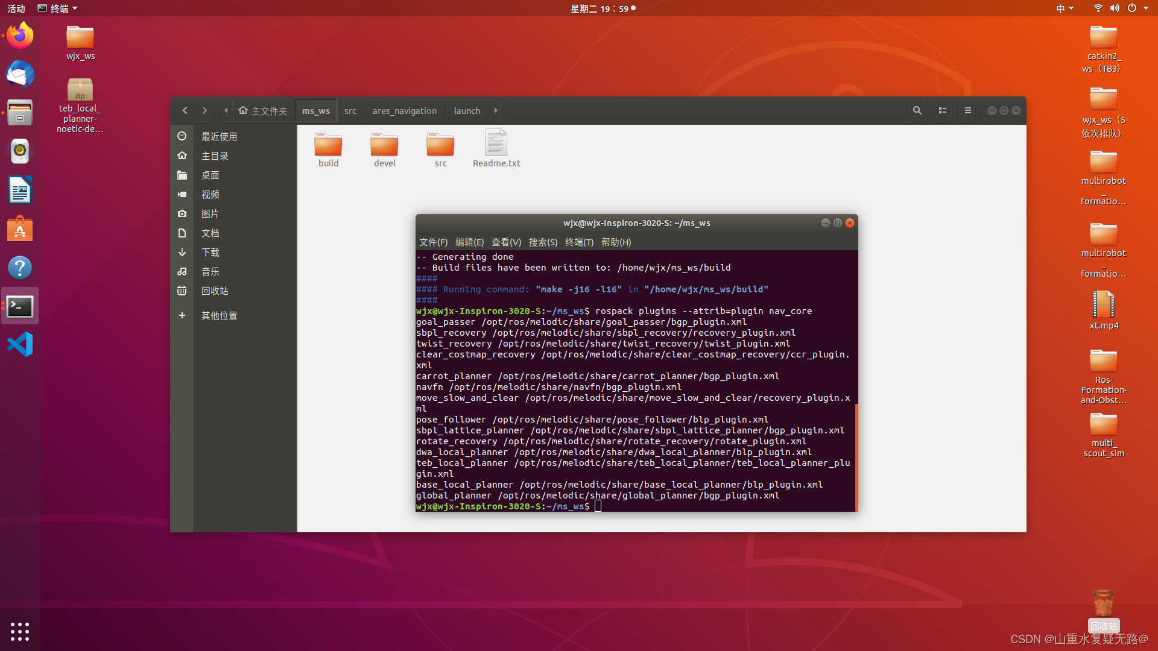Open Rhythmbox music player in dock
The width and height of the screenshot is (1158, 651).
(20, 151)
